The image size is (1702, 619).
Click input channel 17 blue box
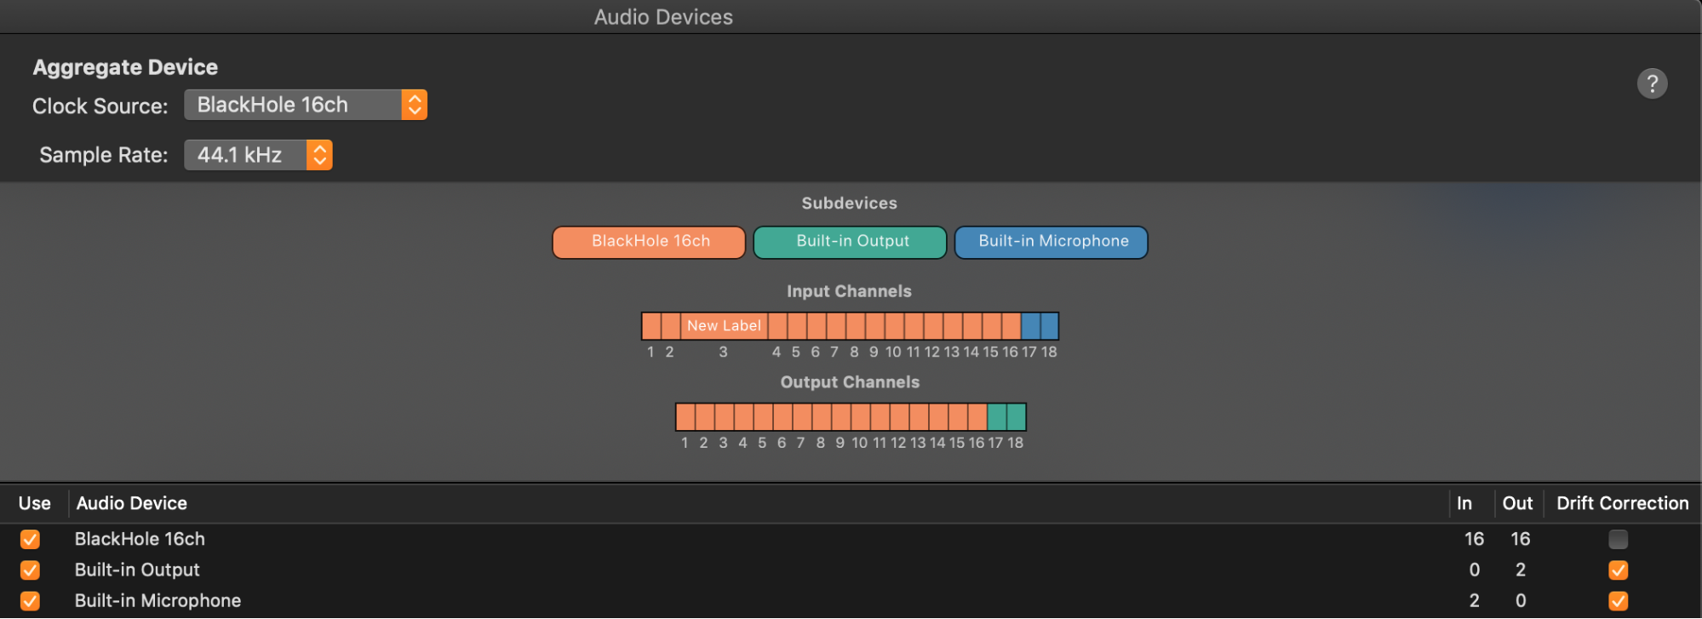pyautogui.click(x=1030, y=326)
